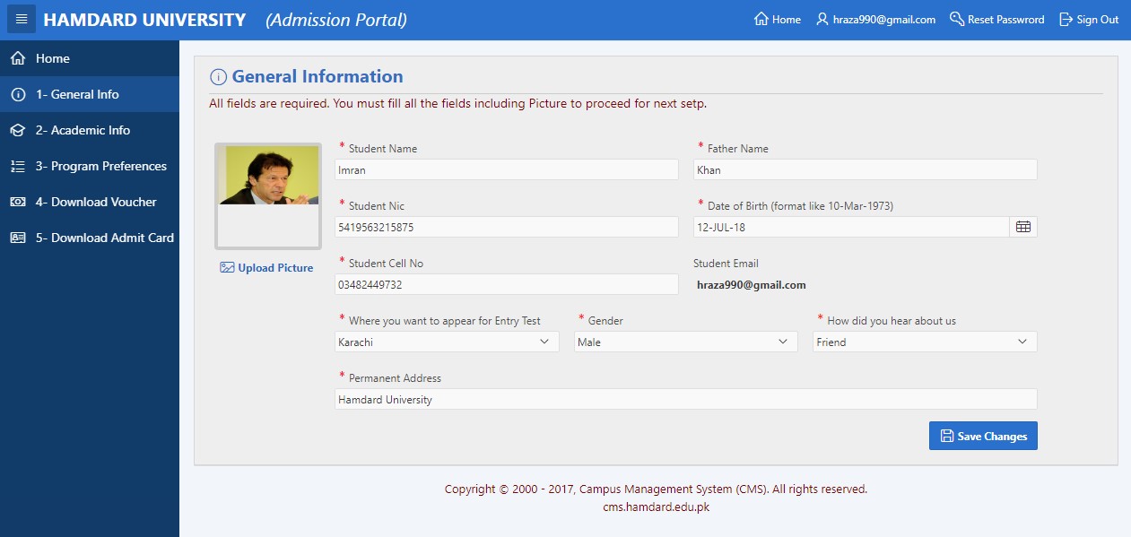1131x537 pixels.
Task: Click the Sign Out arrow icon
Action: pos(1066,19)
